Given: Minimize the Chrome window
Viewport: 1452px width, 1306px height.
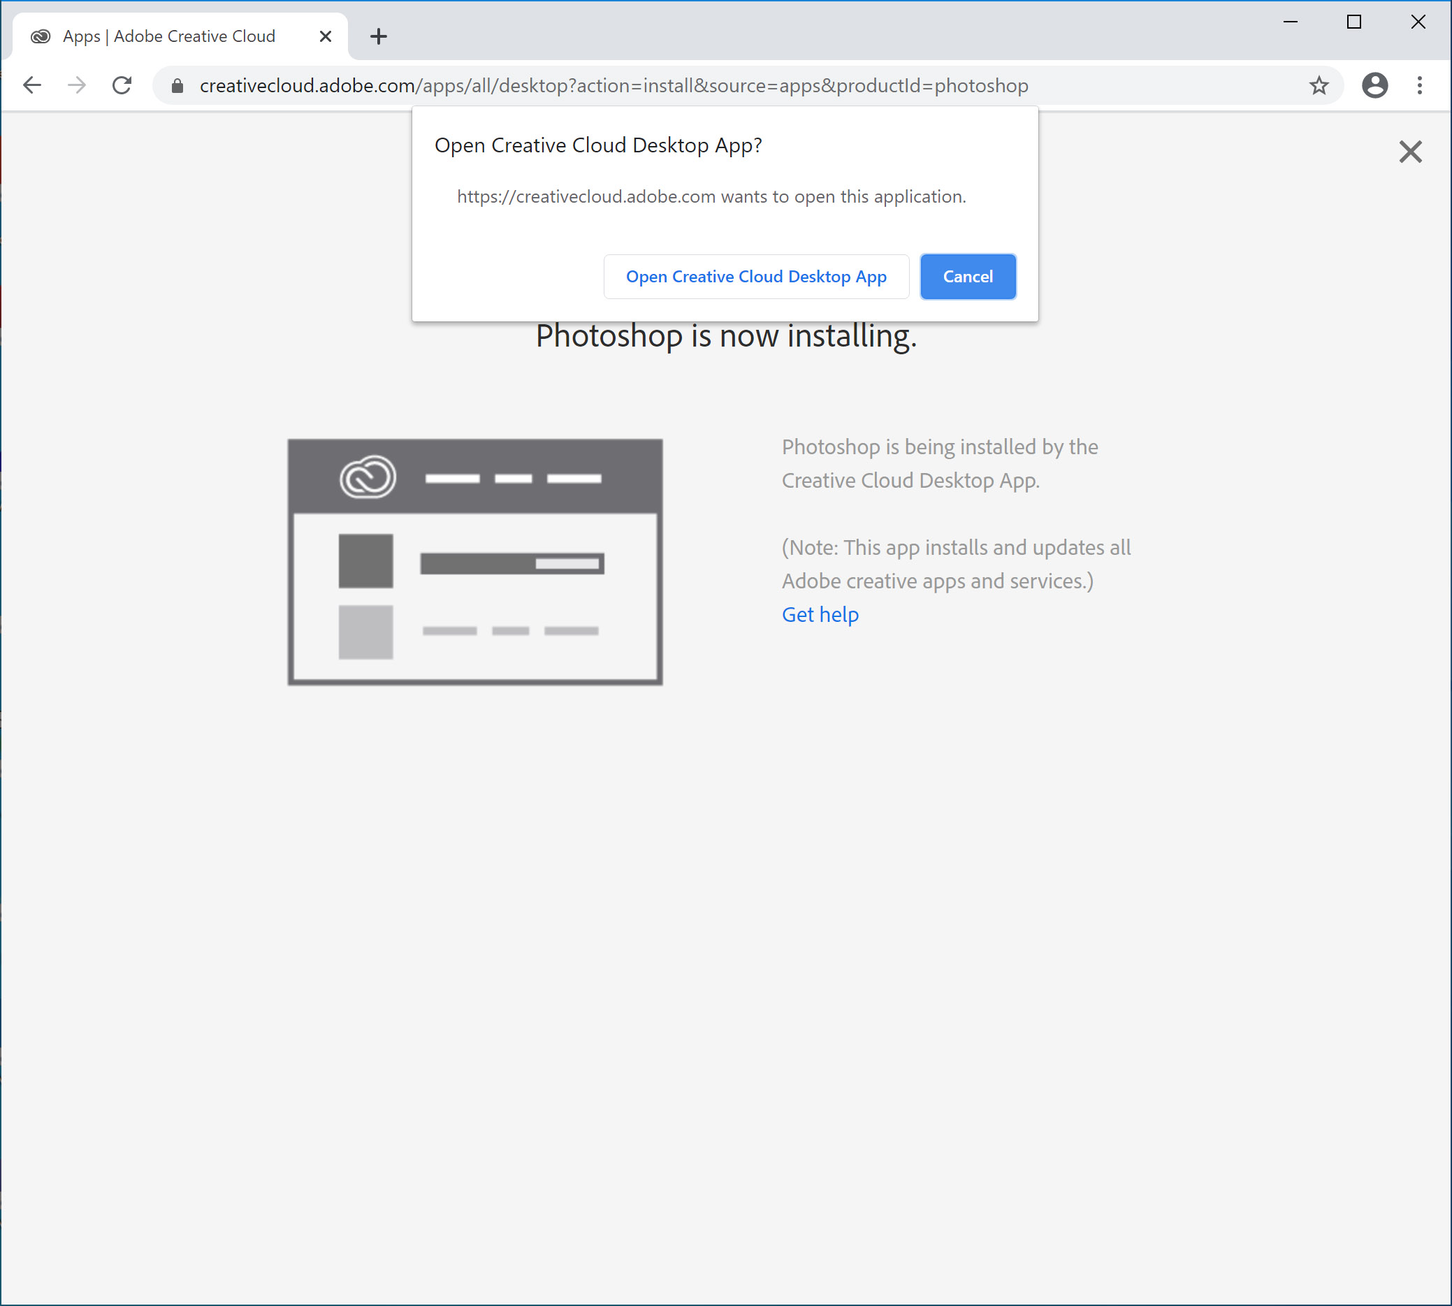Looking at the screenshot, I should [x=1290, y=22].
